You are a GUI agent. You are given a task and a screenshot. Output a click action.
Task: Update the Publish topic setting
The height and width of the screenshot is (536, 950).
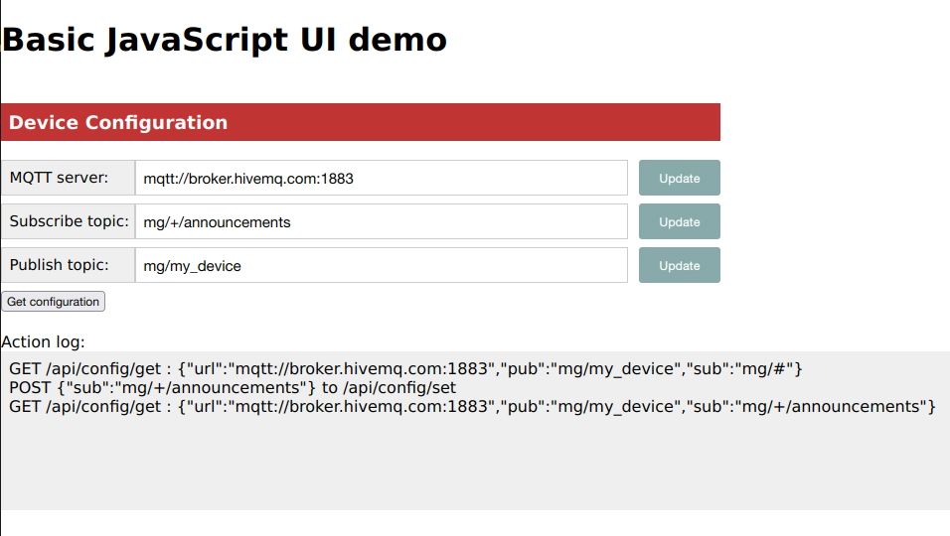(x=679, y=265)
